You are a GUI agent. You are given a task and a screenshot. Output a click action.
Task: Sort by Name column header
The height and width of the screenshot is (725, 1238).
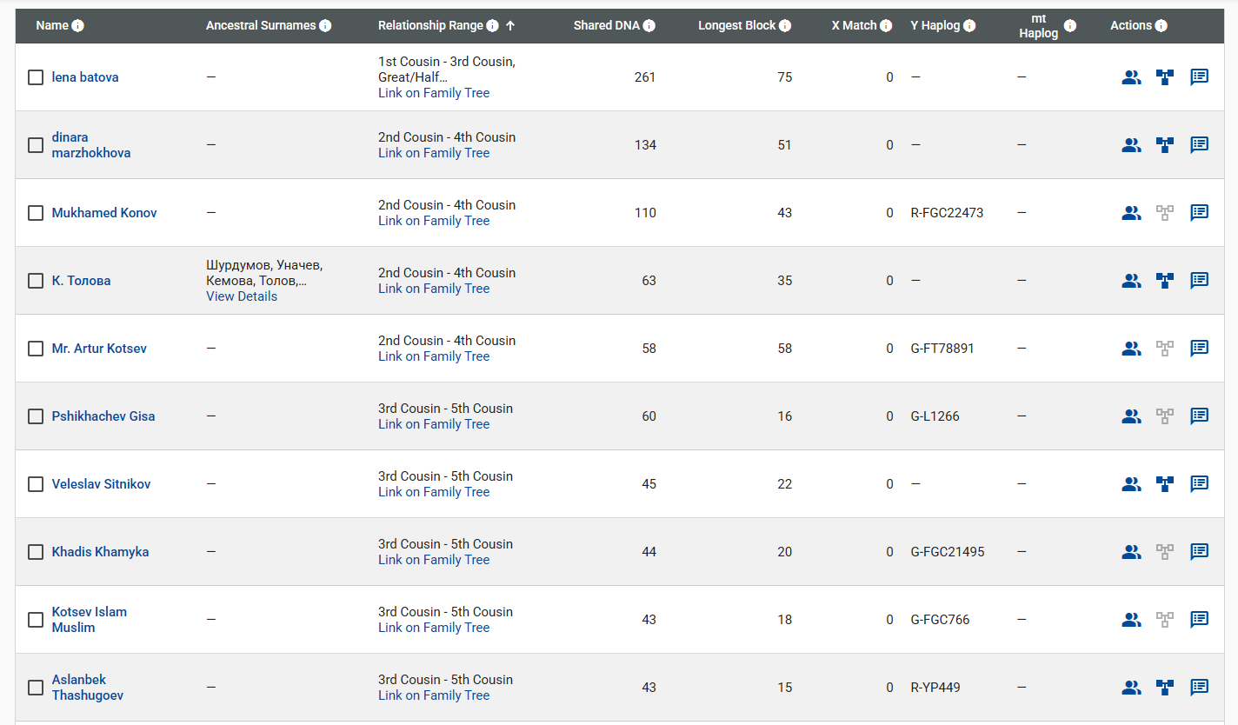52,26
